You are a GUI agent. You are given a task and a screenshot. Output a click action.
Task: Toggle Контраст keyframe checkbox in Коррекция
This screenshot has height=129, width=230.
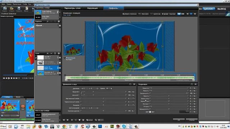tap(150, 104)
